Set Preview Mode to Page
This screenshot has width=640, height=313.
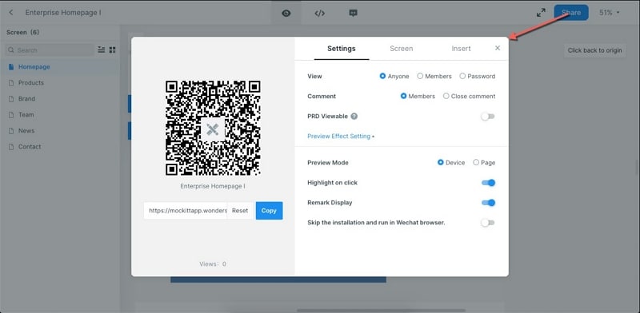[484, 163]
